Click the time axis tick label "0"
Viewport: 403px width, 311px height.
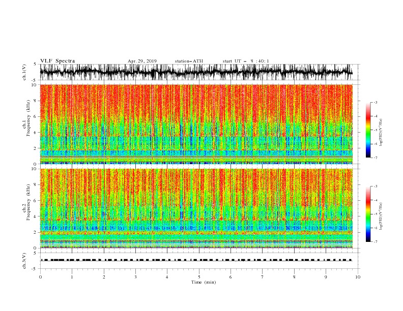pos(40,277)
